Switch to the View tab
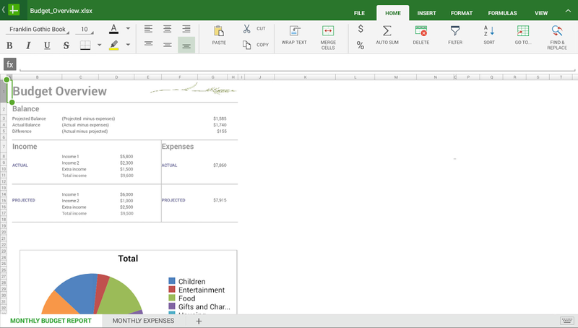Image resolution: width=578 pixels, height=328 pixels. [x=541, y=13]
